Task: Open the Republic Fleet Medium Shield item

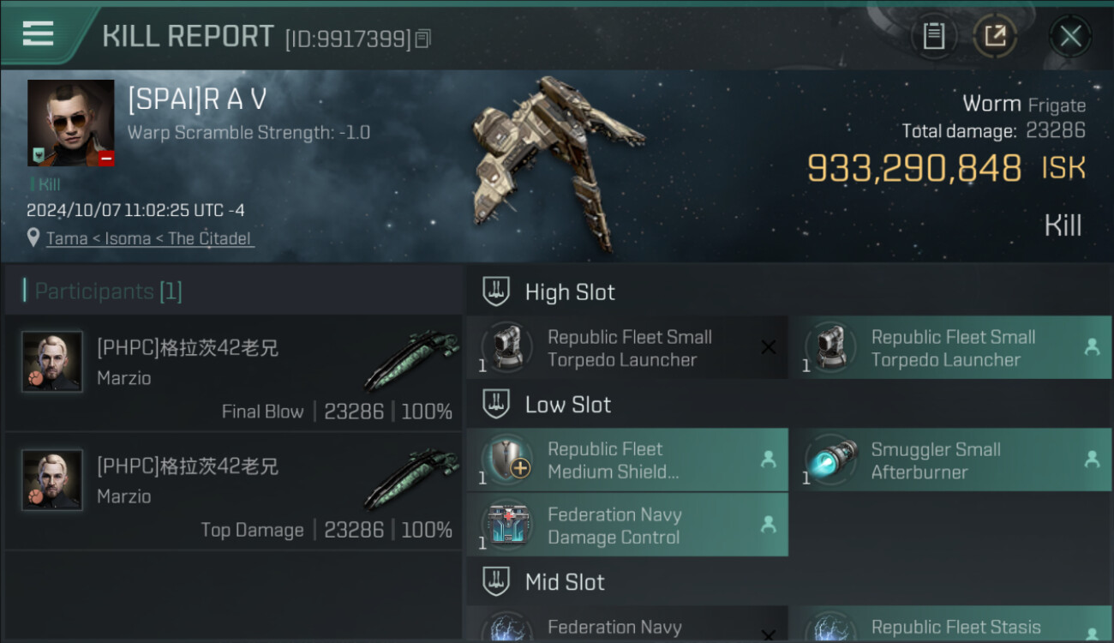Action: click(627, 460)
